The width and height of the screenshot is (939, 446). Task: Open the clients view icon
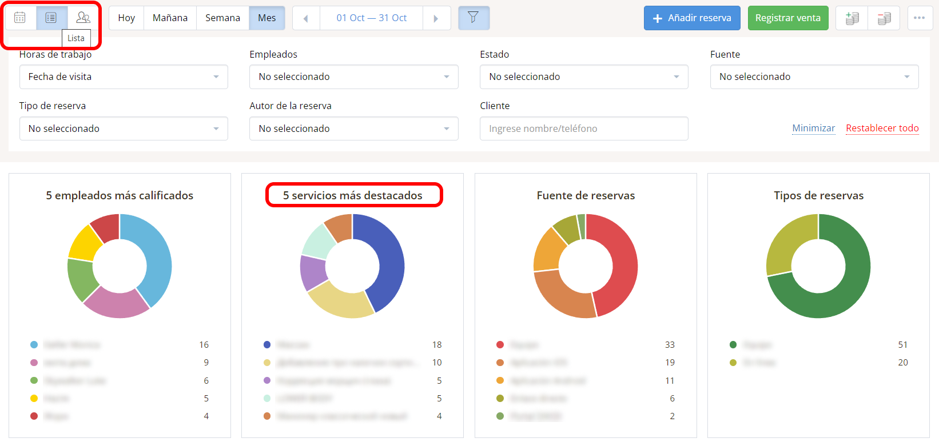(83, 18)
